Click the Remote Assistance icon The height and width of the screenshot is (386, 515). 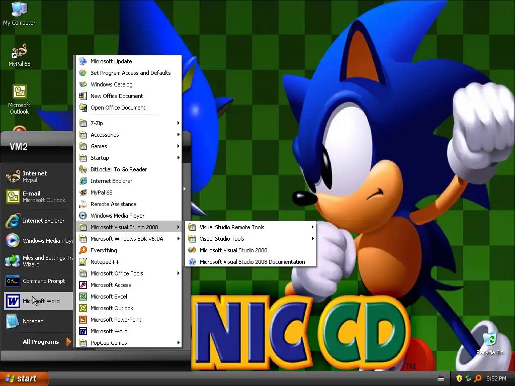click(x=83, y=204)
